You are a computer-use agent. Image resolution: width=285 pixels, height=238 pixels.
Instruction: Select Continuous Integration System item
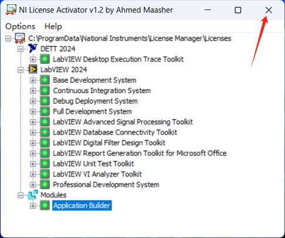(102, 90)
